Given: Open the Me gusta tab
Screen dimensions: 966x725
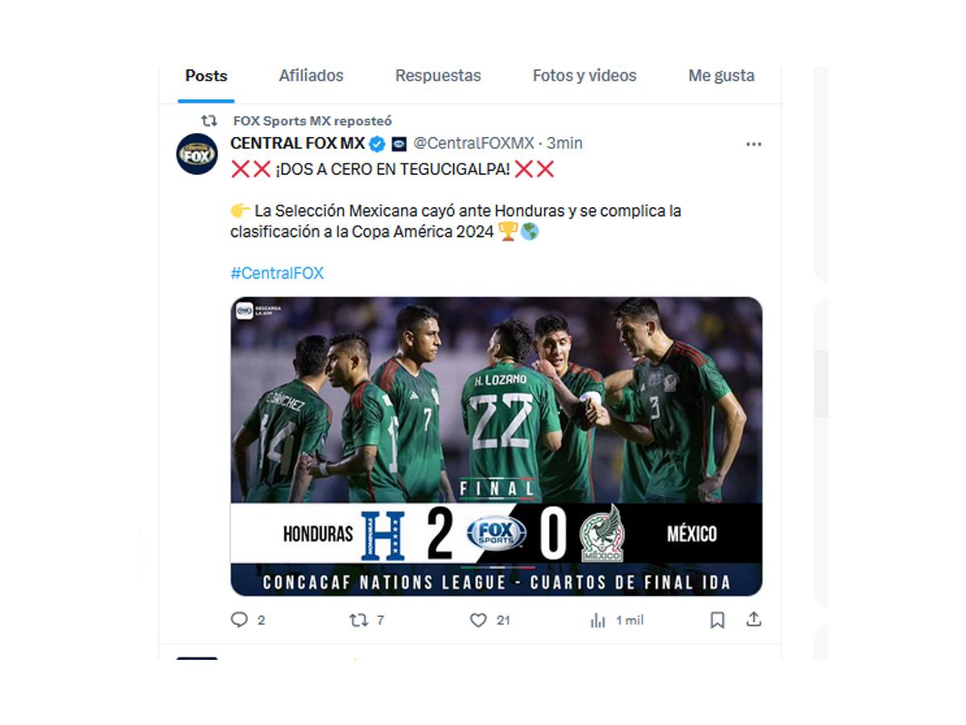Looking at the screenshot, I should pyautogui.click(x=720, y=75).
